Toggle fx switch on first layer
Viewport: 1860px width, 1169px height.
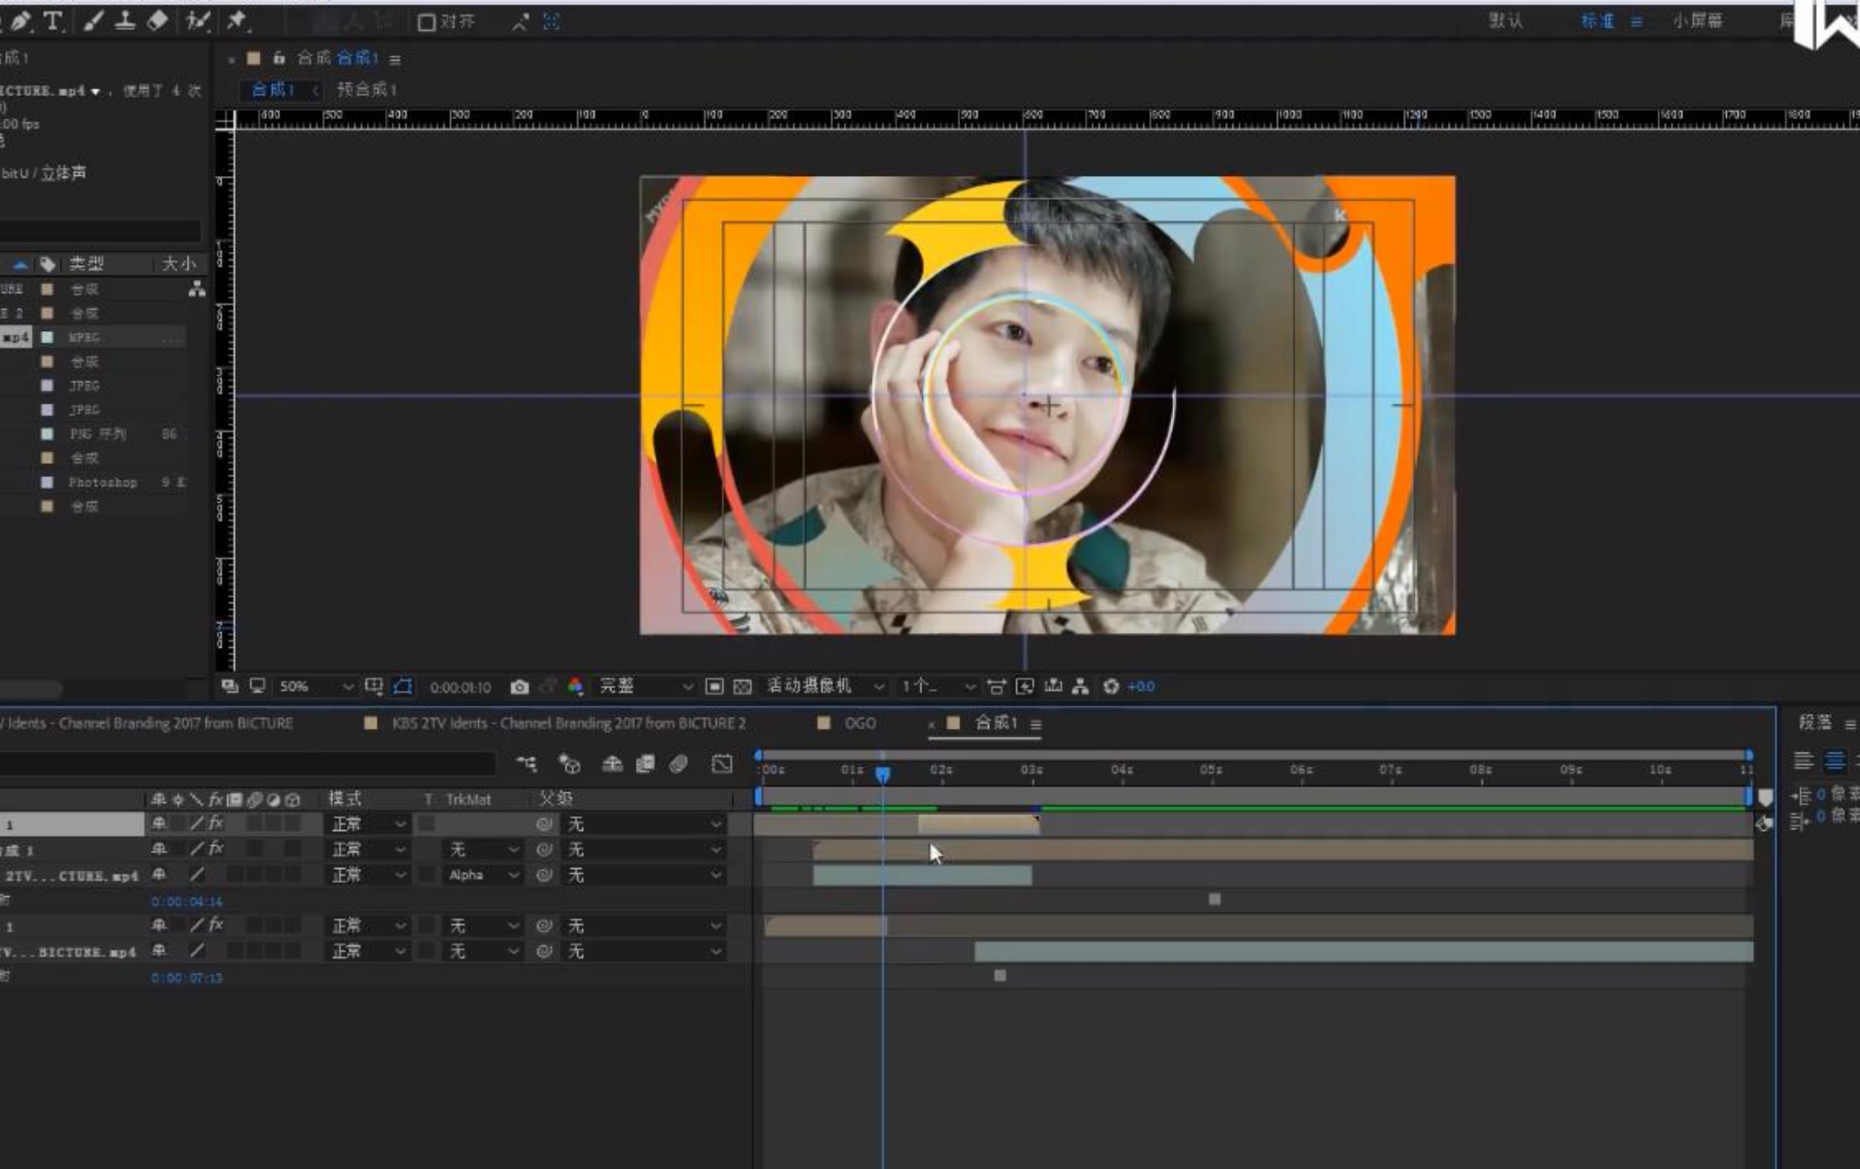pyautogui.click(x=216, y=824)
